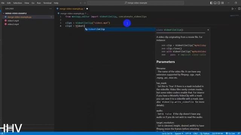Open the Edit menu
The image size is (241, 135).
pyautogui.click(x=9, y=3)
